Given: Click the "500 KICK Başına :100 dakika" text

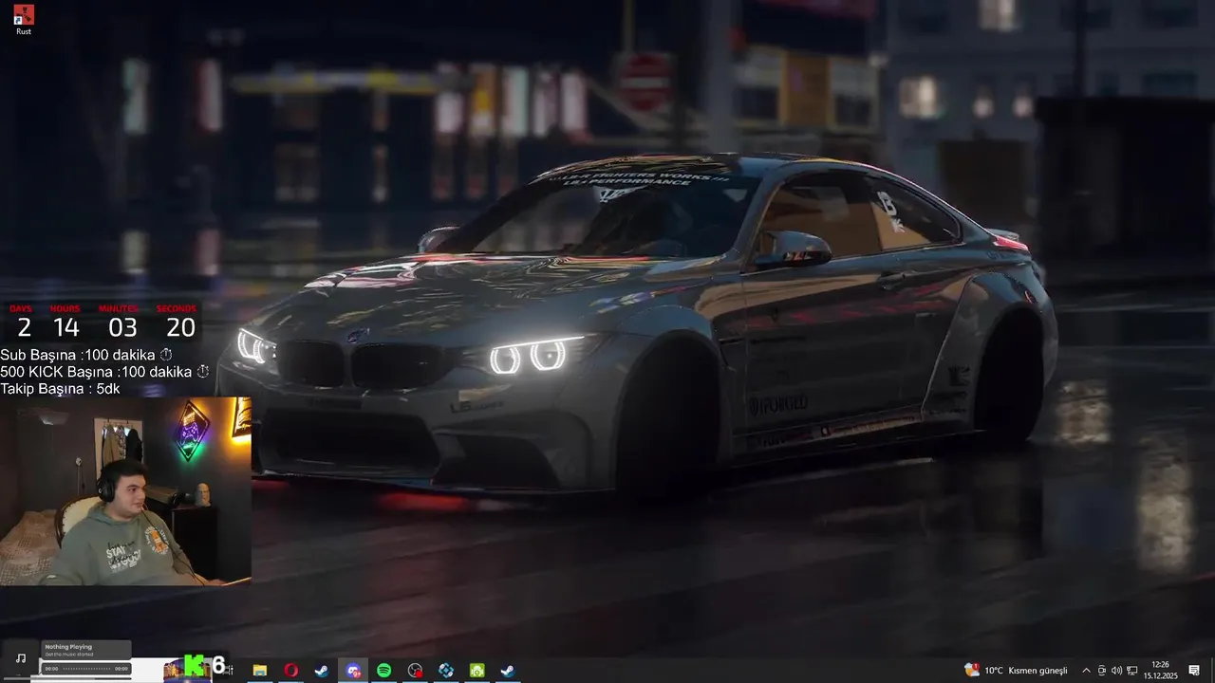Looking at the screenshot, I should pos(104,372).
